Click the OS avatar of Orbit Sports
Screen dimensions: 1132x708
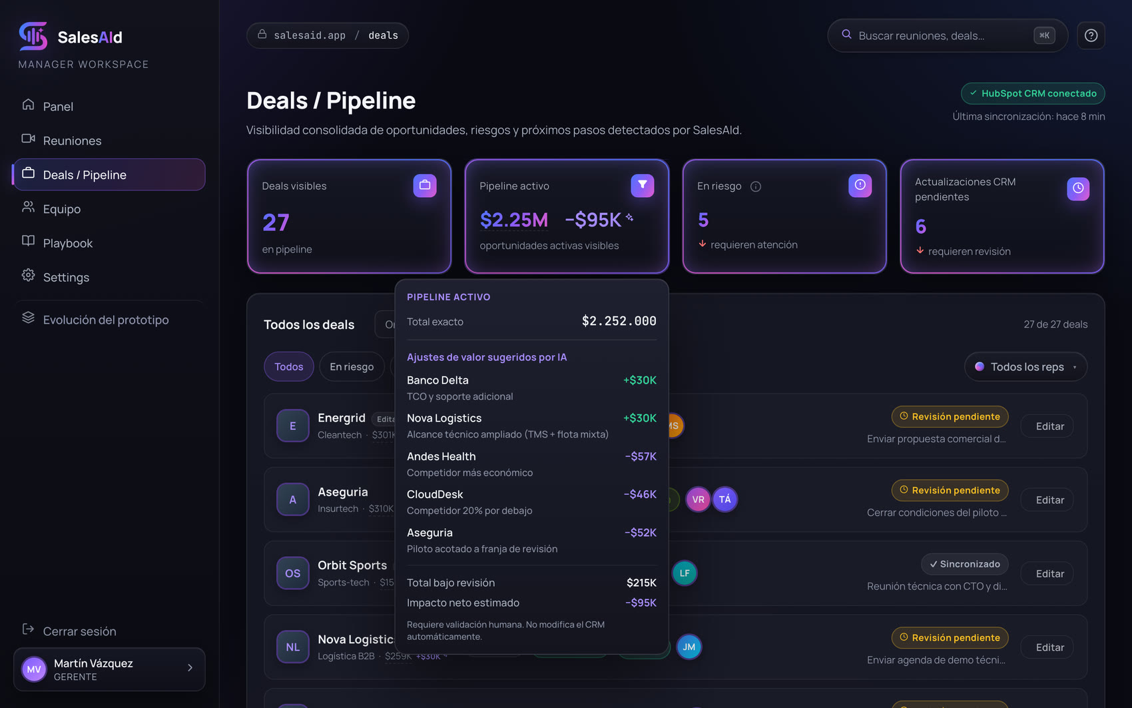[293, 573]
